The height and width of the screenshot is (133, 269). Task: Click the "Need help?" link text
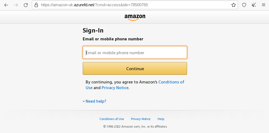coord(96,101)
